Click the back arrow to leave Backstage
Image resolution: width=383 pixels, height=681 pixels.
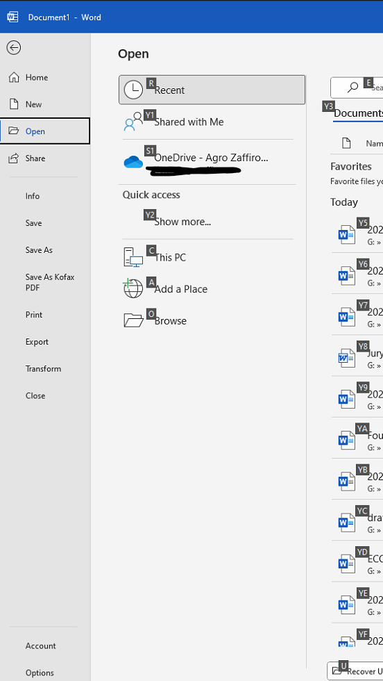[13, 47]
